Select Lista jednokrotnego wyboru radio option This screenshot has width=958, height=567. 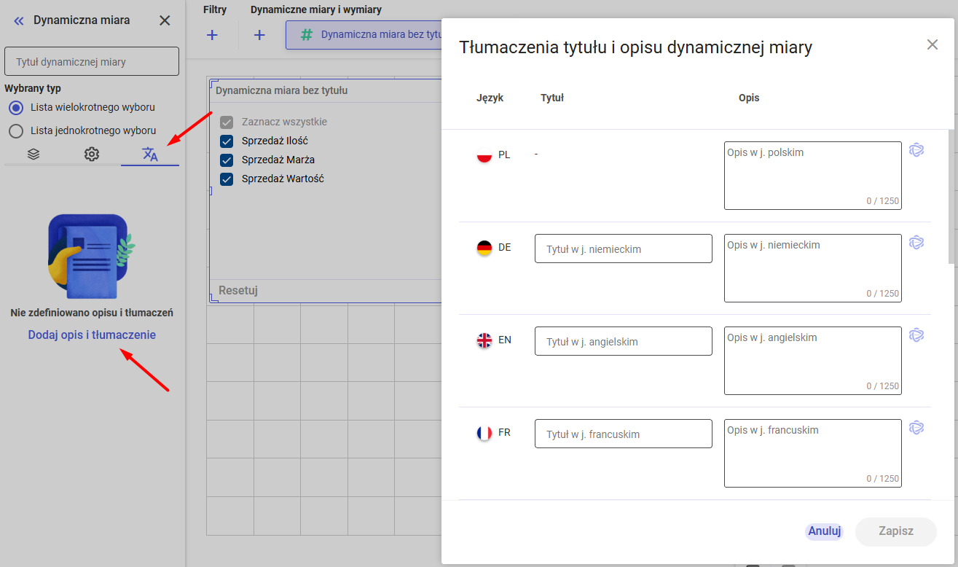(16, 131)
